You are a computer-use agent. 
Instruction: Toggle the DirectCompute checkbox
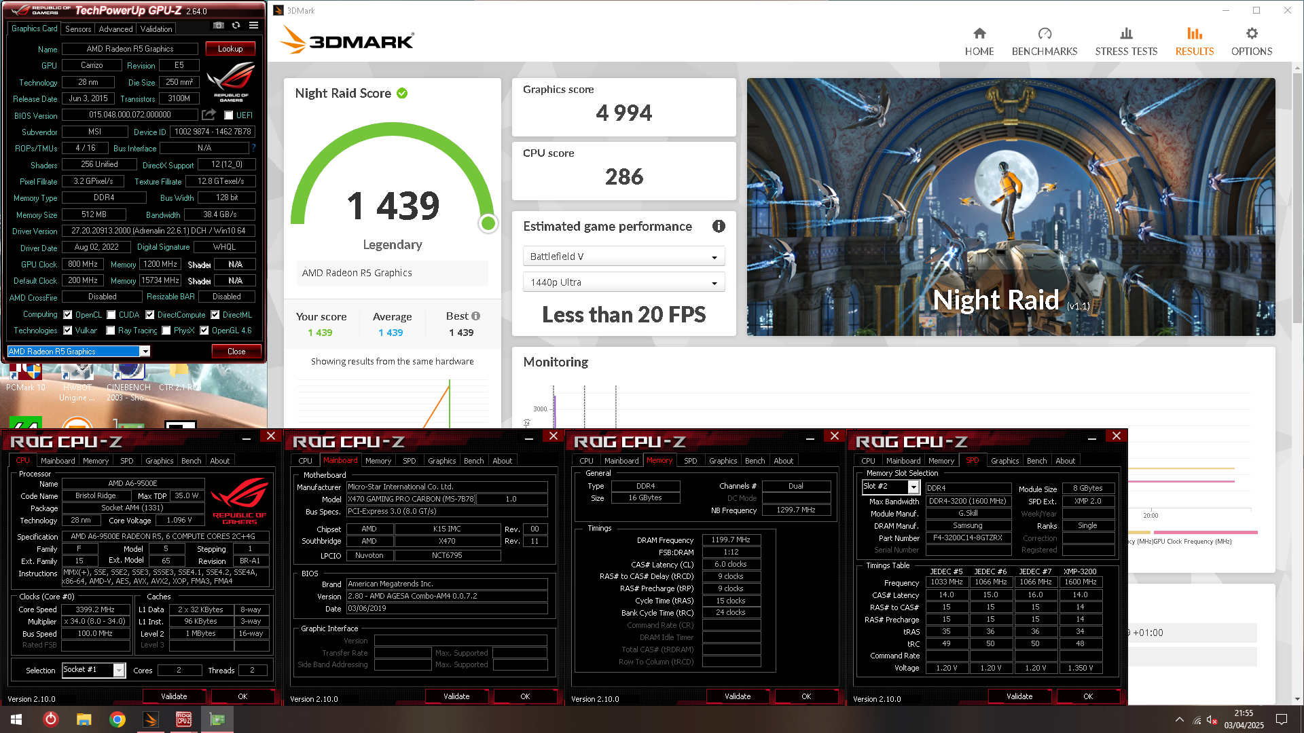pos(150,315)
